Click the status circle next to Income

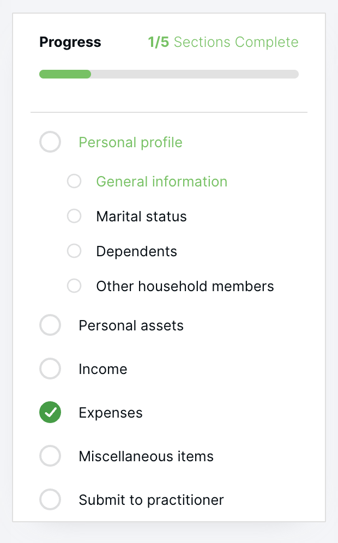click(x=50, y=369)
